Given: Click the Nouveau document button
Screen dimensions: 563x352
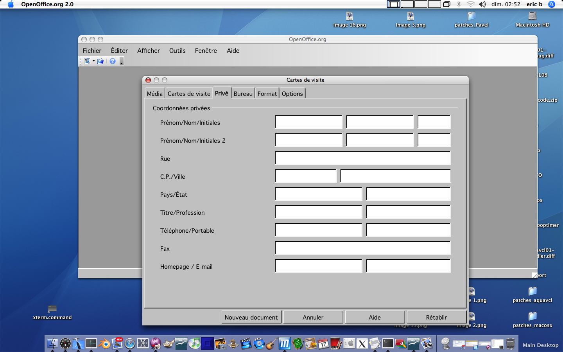Looking at the screenshot, I should [251, 317].
